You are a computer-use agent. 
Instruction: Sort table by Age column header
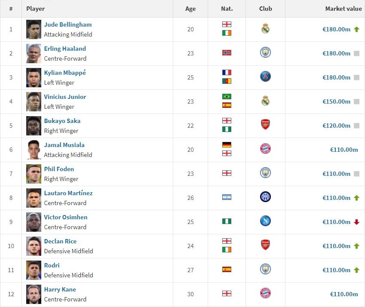(190, 9)
